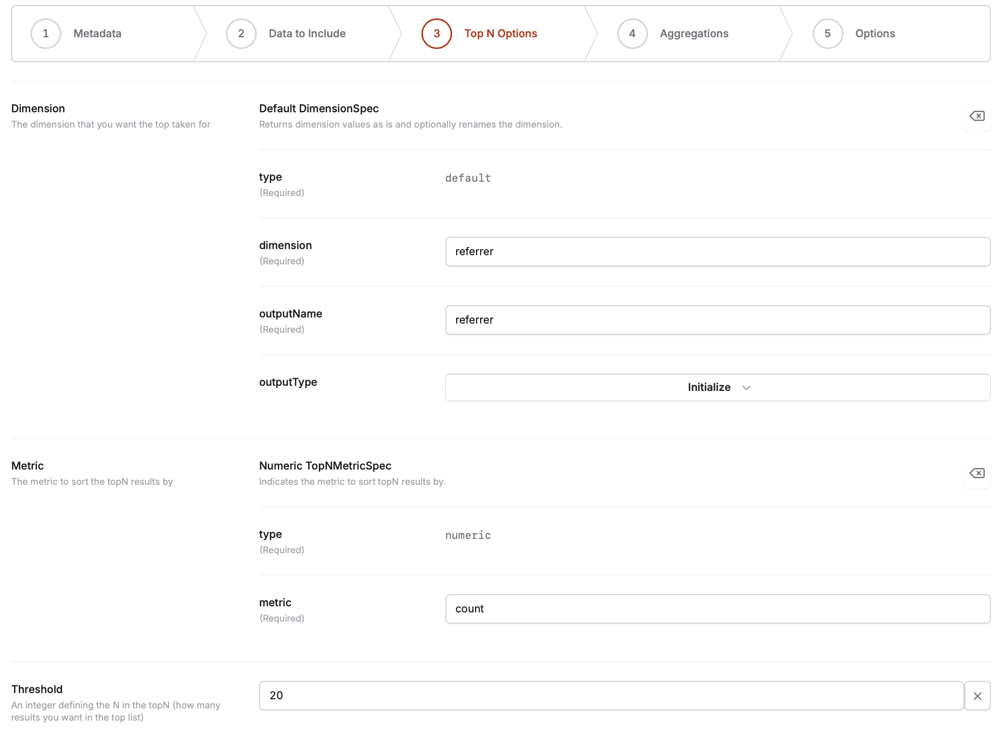Image resolution: width=998 pixels, height=739 pixels.
Task: Clear the Threshold value with X icon
Action: (977, 696)
